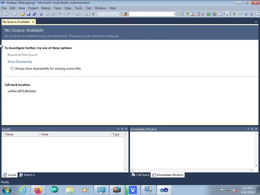Click the Restart debugging icon

pos(251,14)
